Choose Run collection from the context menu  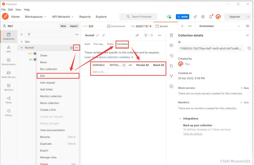tap(58, 69)
